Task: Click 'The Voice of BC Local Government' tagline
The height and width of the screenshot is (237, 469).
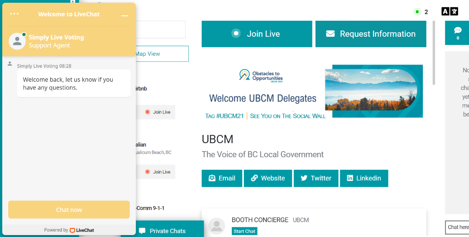Action: [263, 154]
